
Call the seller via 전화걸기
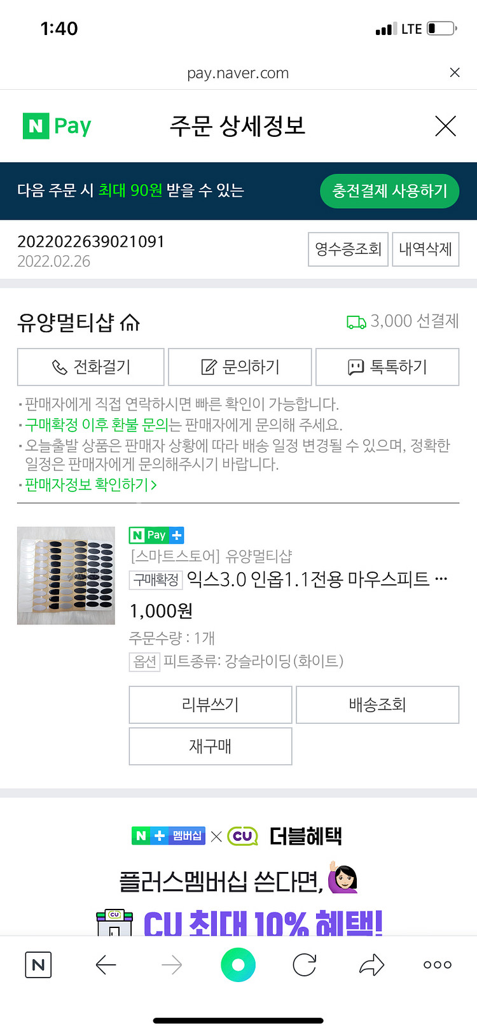(x=91, y=367)
